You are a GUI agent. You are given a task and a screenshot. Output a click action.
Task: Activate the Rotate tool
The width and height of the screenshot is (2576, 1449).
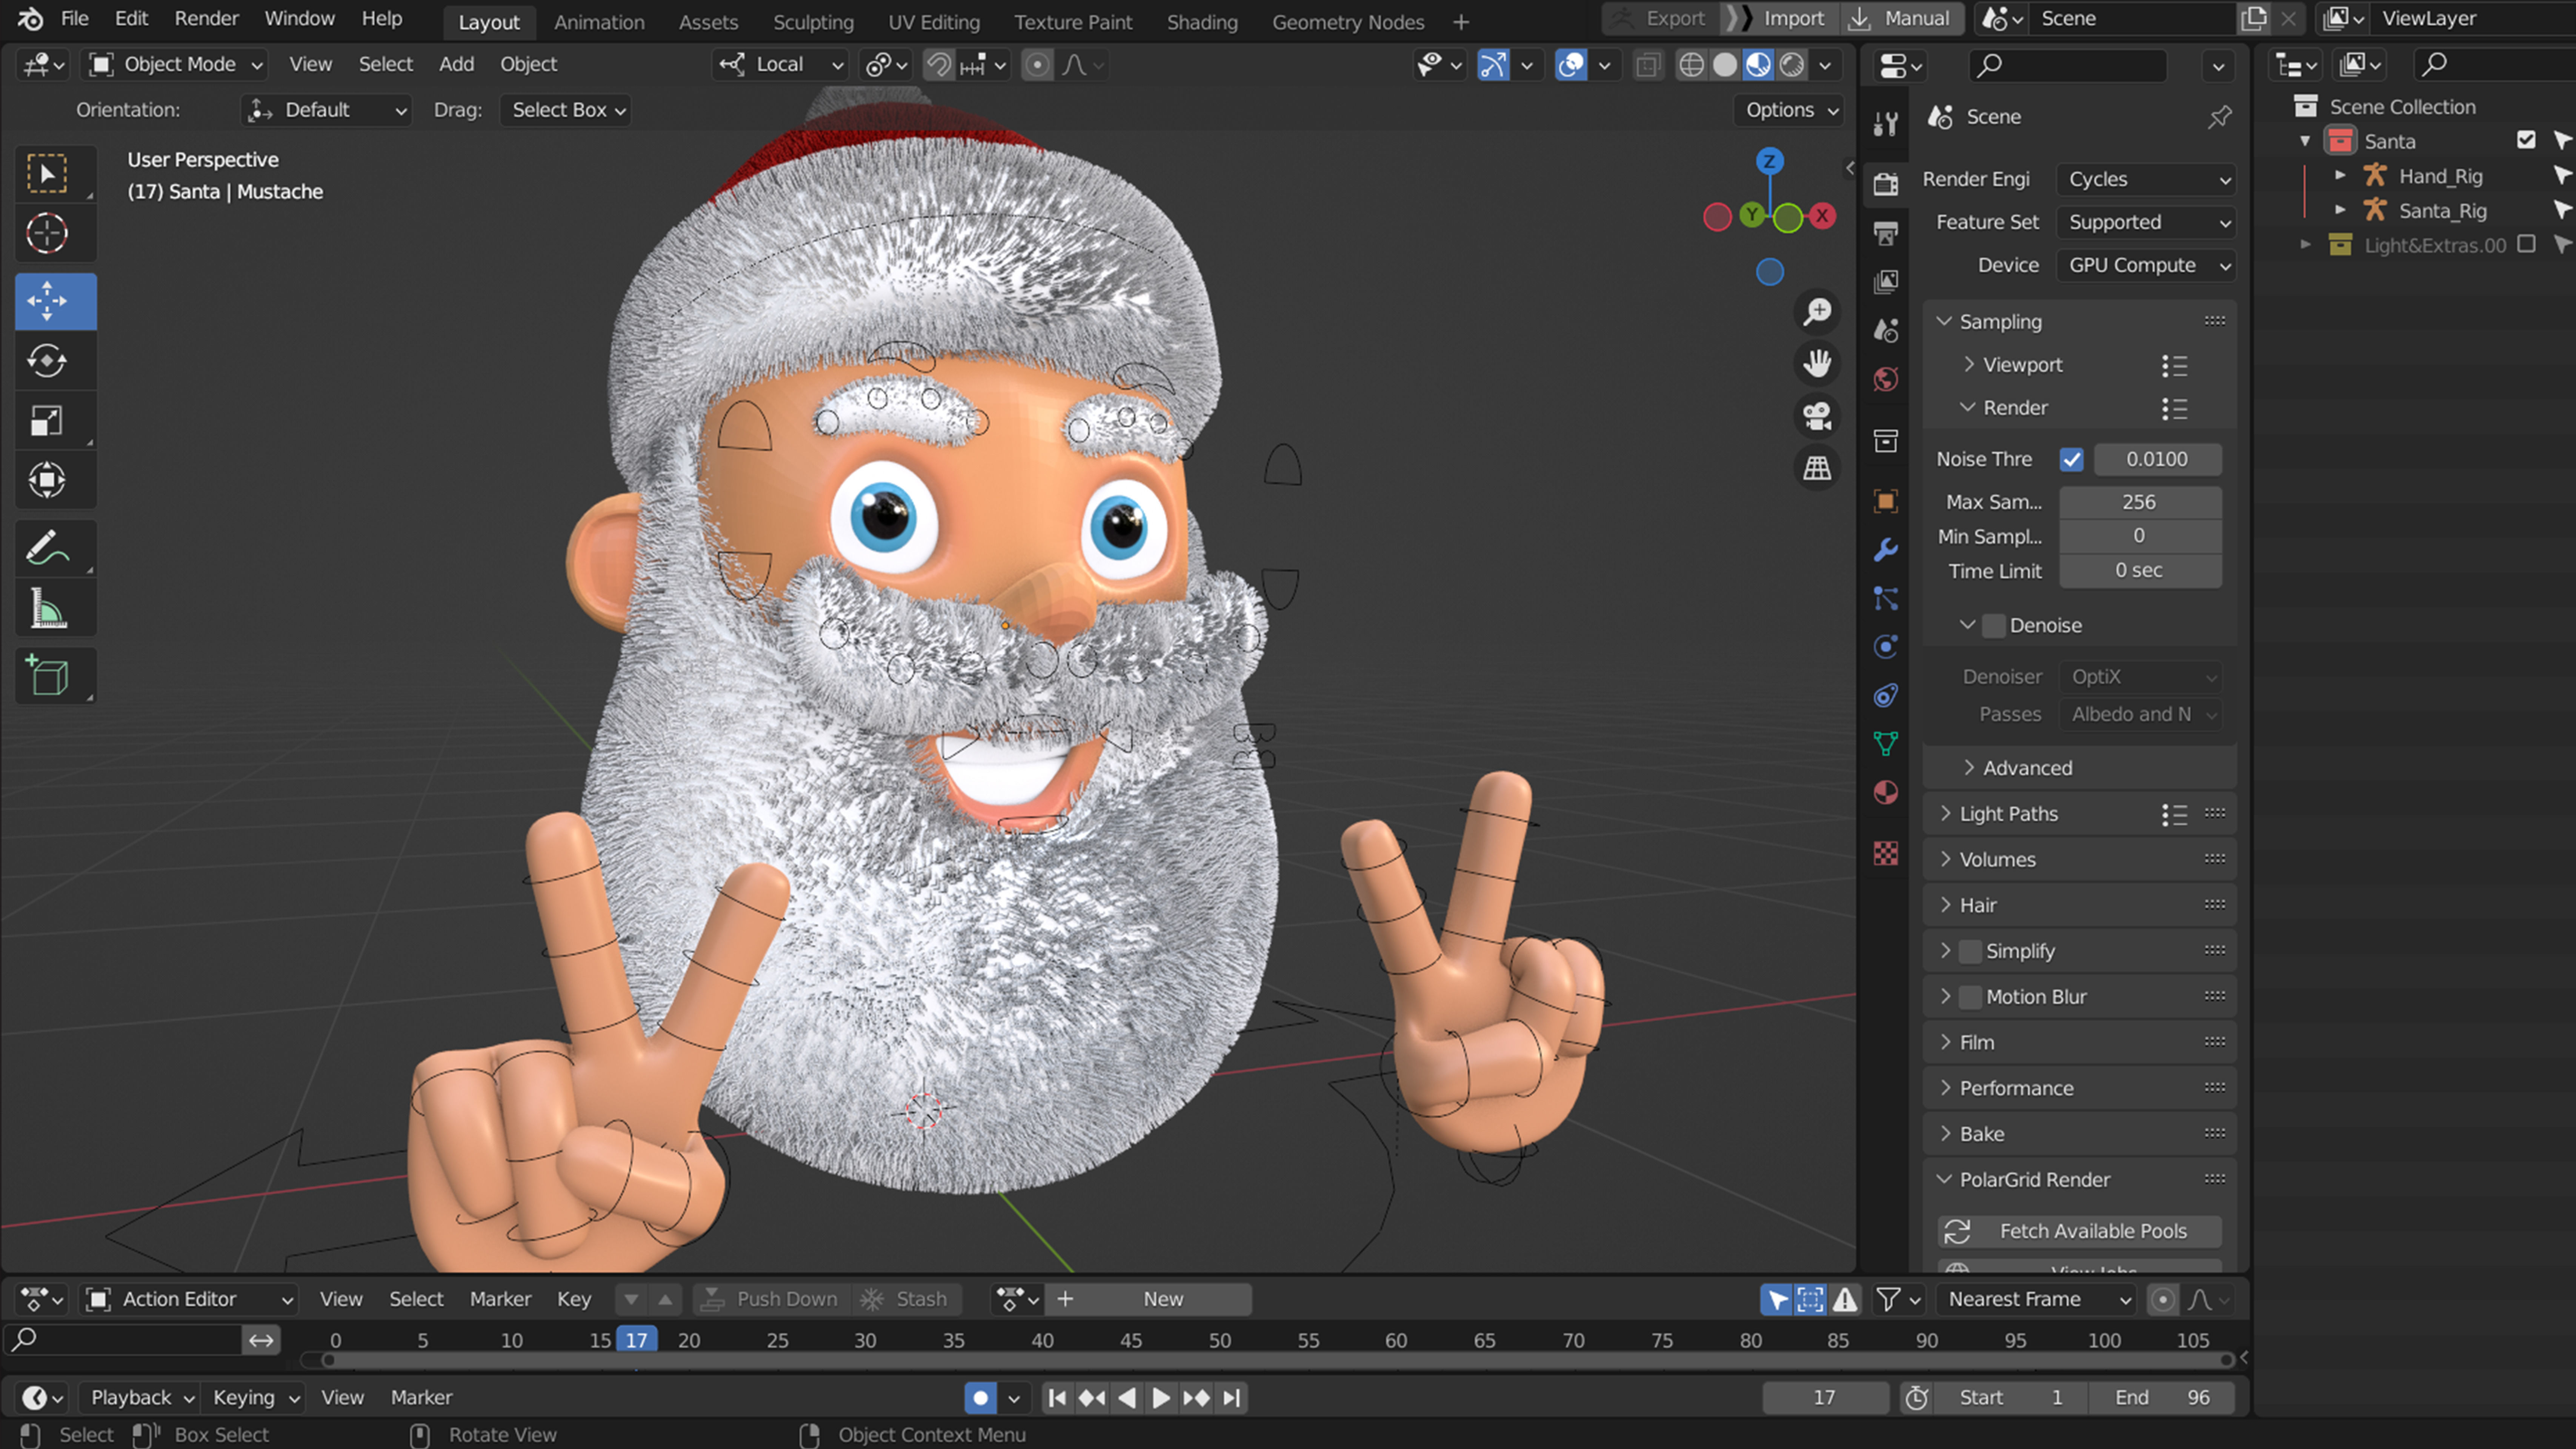click(47, 361)
